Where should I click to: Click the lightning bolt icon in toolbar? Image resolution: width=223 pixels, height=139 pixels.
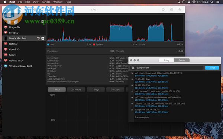[x=180, y=10]
